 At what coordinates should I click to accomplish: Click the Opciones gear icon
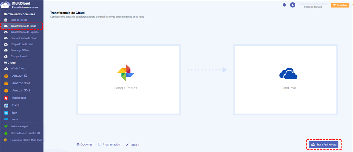click(x=78, y=144)
